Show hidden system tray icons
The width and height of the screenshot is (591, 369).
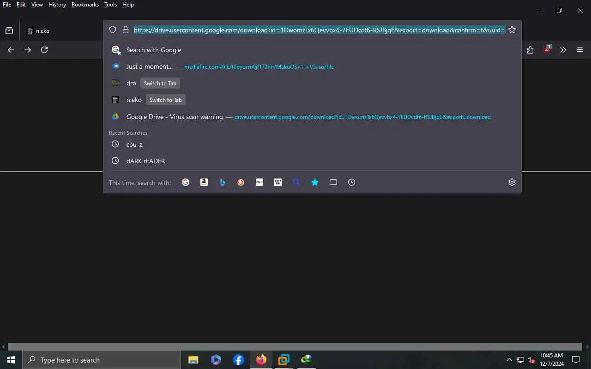click(x=509, y=360)
